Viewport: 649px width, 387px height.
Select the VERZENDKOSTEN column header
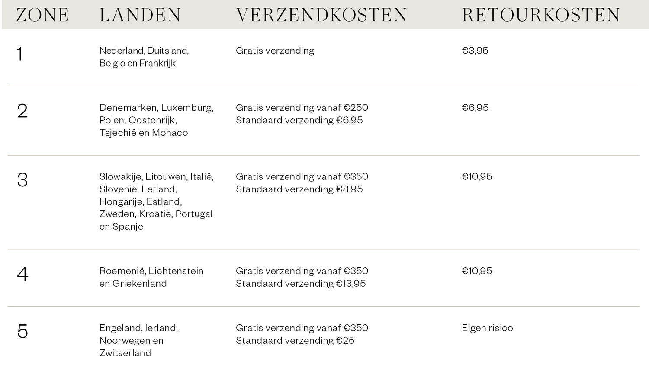[x=321, y=15]
